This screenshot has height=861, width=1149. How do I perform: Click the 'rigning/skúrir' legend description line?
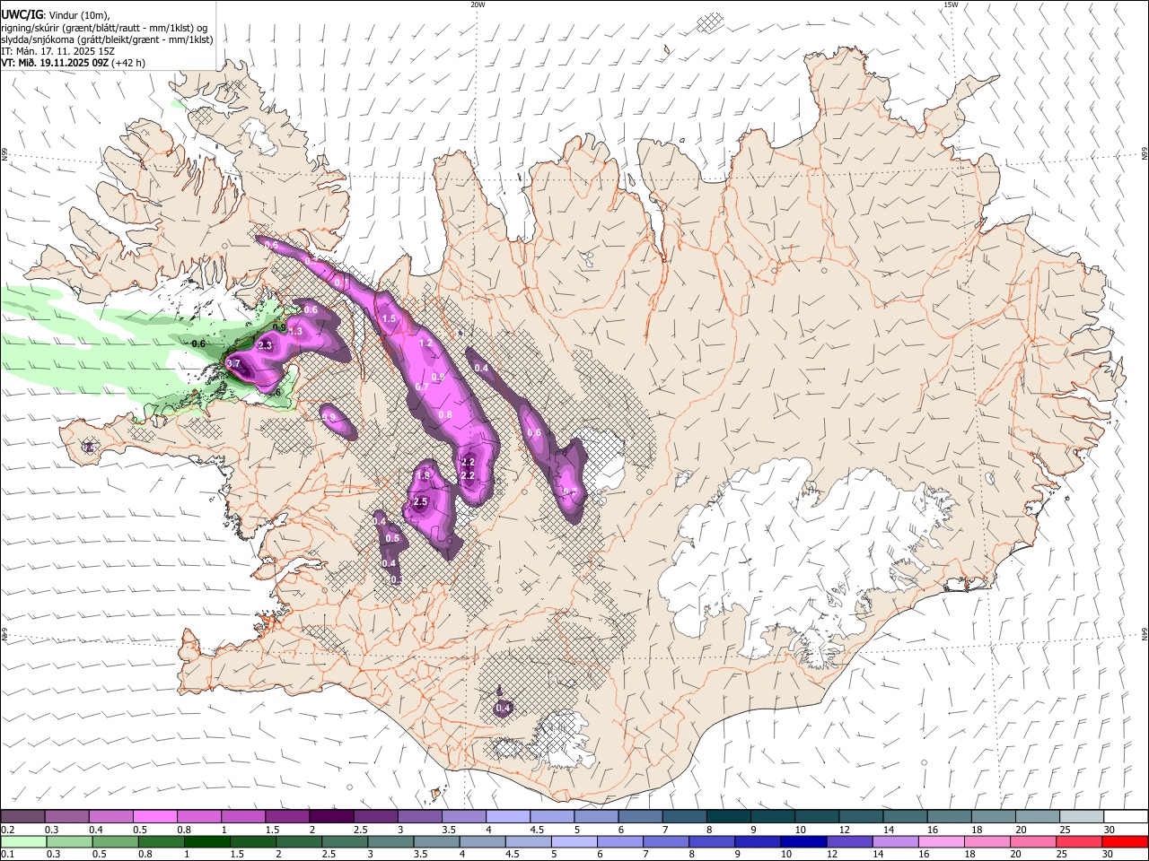[x=104, y=28]
